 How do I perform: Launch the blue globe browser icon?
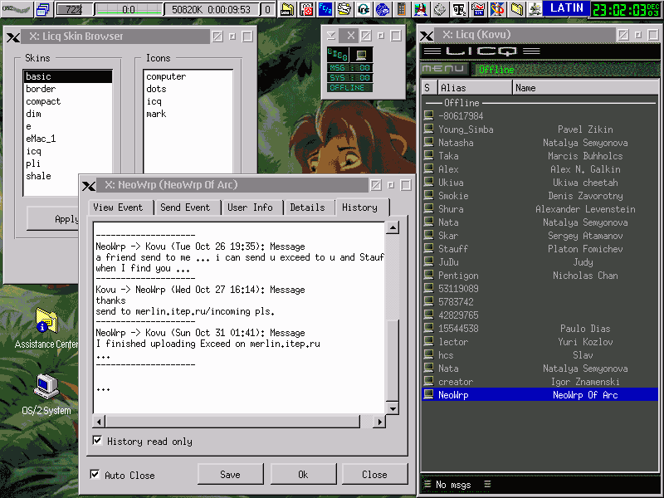pyautogui.click(x=383, y=9)
